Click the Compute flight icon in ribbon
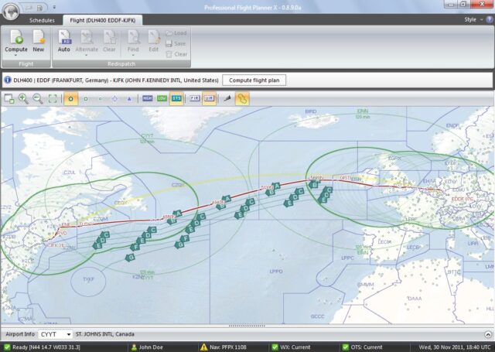 [x=16, y=39]
